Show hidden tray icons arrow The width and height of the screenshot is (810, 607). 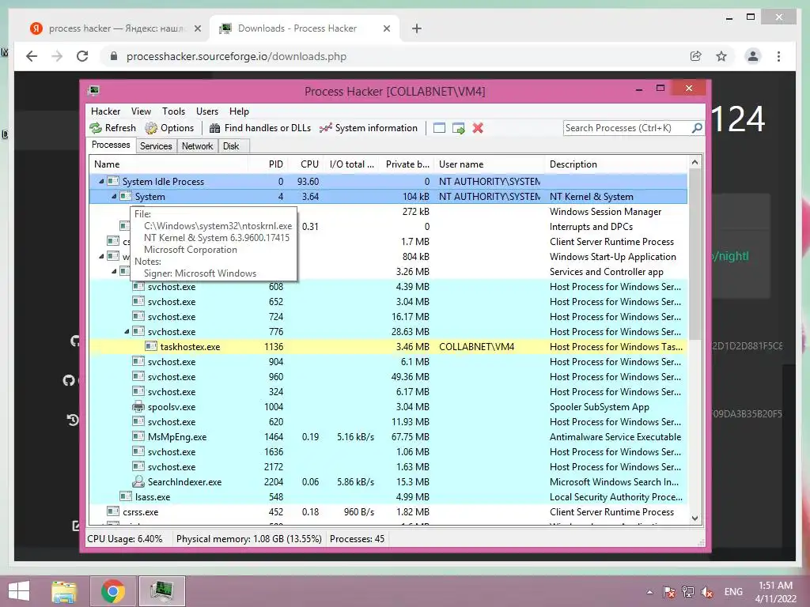[x=649, y=592]
